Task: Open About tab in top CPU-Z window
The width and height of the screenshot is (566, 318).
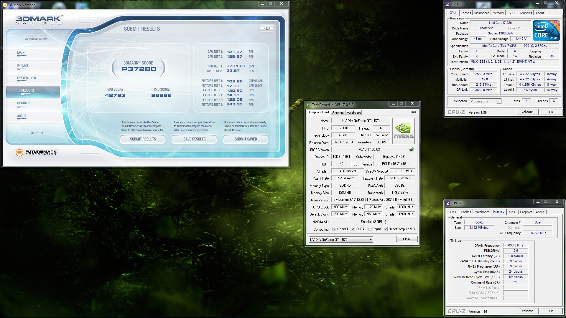Action: coord(540,13)
